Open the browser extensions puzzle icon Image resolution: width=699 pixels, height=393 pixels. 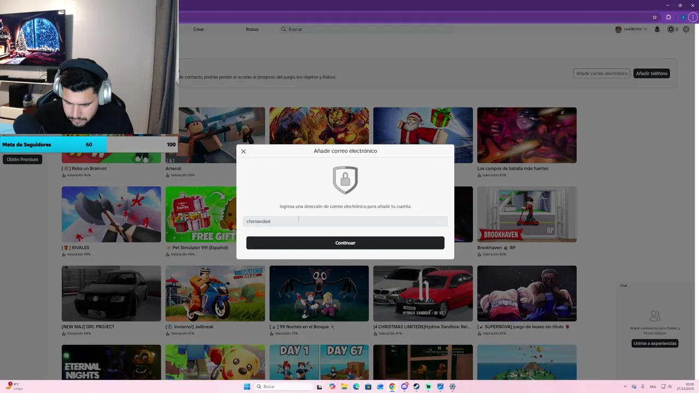[x=668, y=17]
